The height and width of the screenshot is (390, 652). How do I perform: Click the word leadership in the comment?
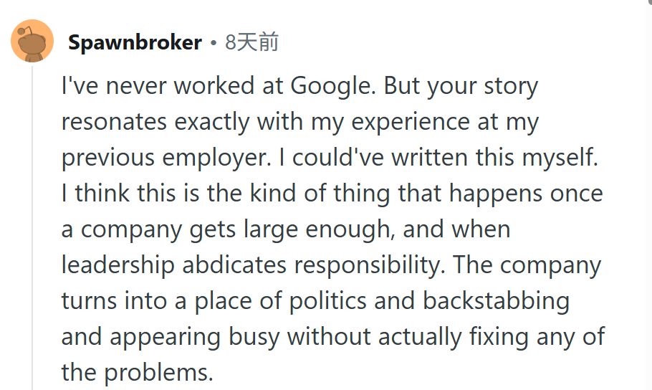(118, 266)
